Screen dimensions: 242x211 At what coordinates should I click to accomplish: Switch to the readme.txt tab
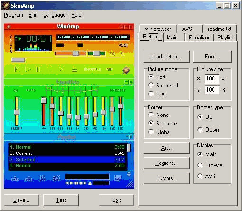220,29
